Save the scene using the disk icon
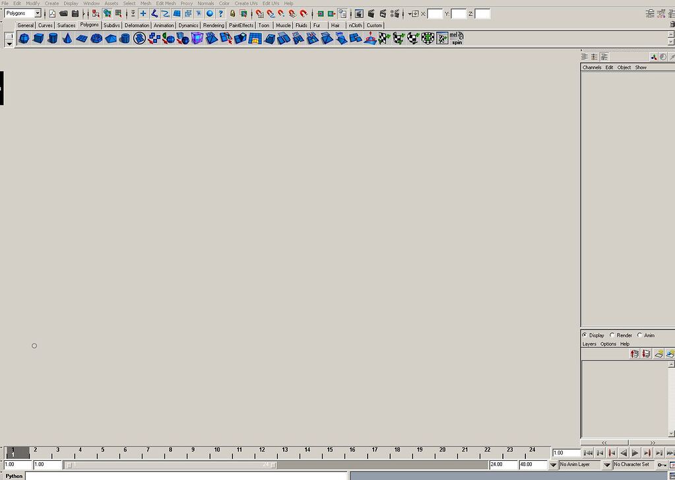This screenshot has width=675, height=480. [75, 12]
